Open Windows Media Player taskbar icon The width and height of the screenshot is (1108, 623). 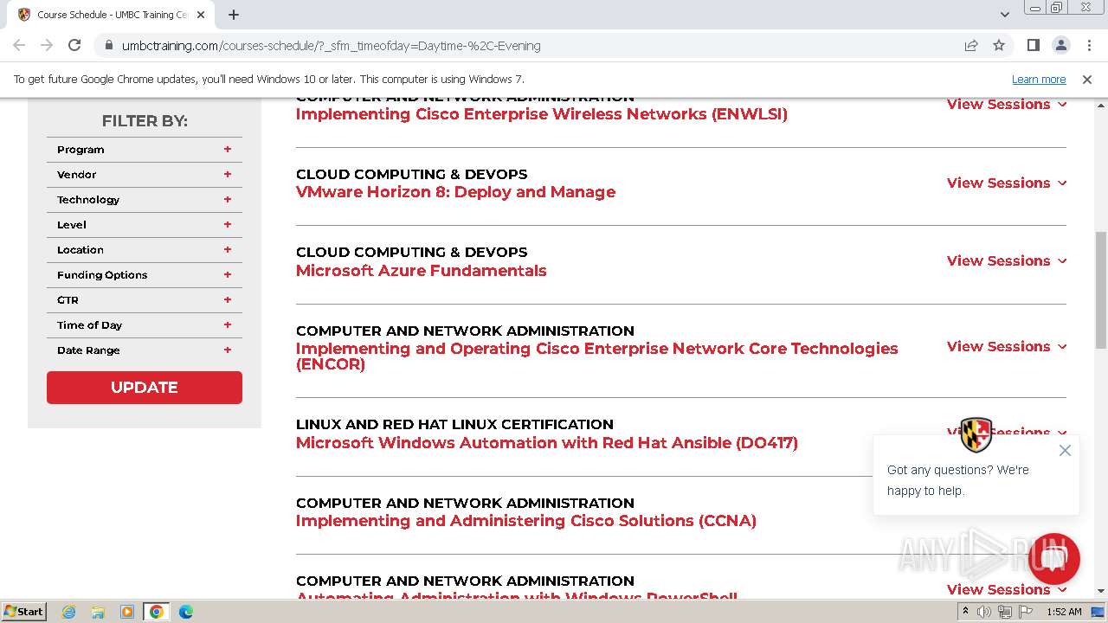tap(127, 612)
